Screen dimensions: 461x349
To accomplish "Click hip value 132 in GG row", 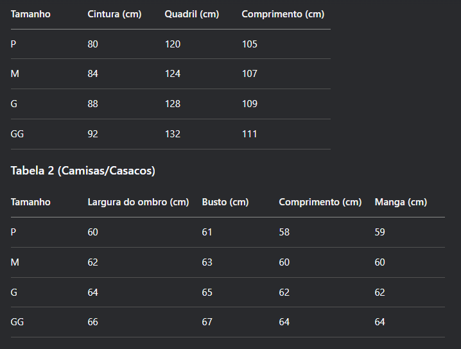I will 173,134.
